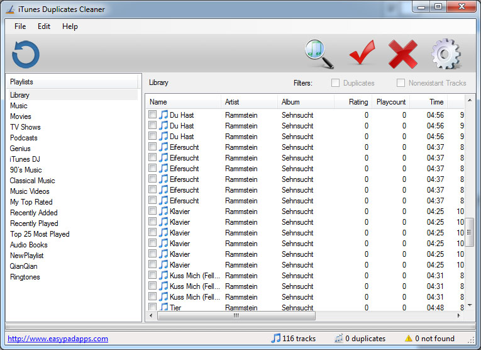Viewport: 481px width, 350px height.
Task: Click the duplicates icon in status bar
Action: (x=339, y=338)
